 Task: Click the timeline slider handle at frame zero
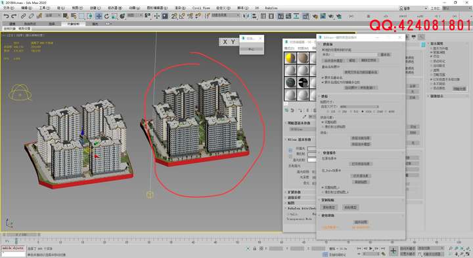click(x=16, y=241)
